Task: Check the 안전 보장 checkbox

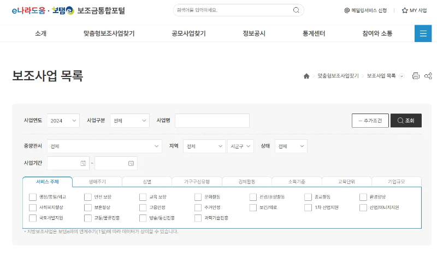Action: click(88, 197)
